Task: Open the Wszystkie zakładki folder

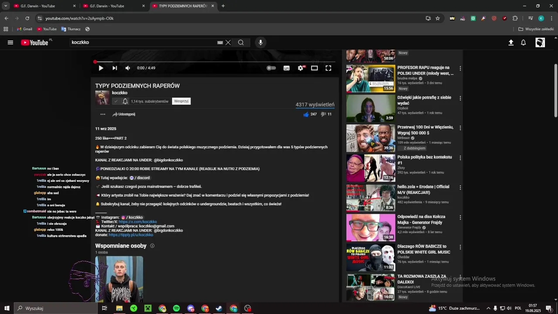Action: click(536, 29)
